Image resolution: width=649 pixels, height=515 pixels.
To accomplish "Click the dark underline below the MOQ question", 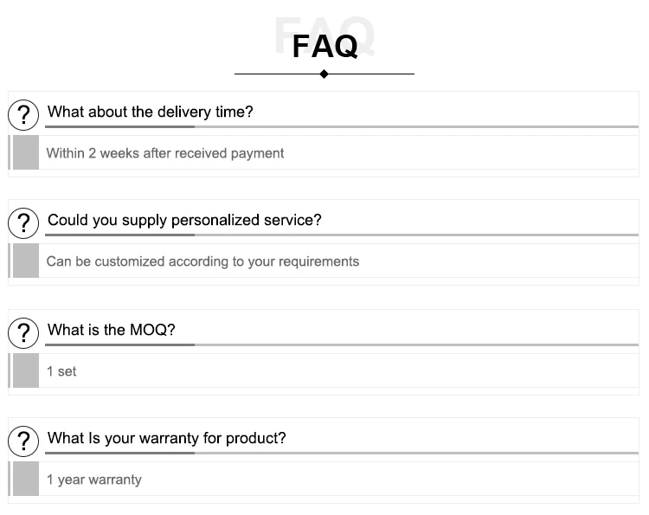I will (x=119, y=345).
